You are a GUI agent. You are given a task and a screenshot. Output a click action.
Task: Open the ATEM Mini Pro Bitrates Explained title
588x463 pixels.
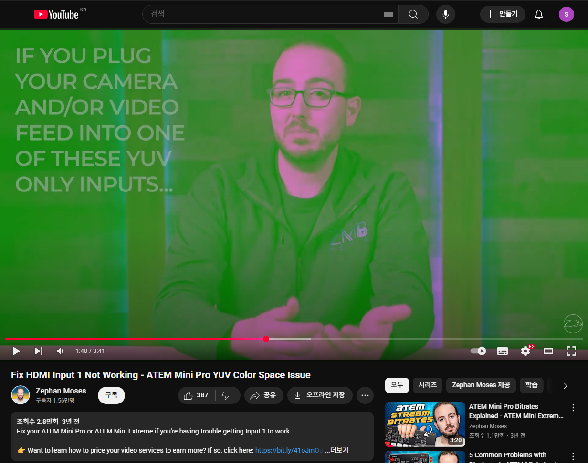coord(516,411)
